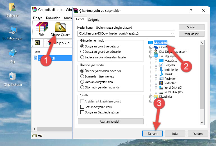Switch to the Genel tab
This screenshot has height=146, width=216.
(x=80, y=19)
